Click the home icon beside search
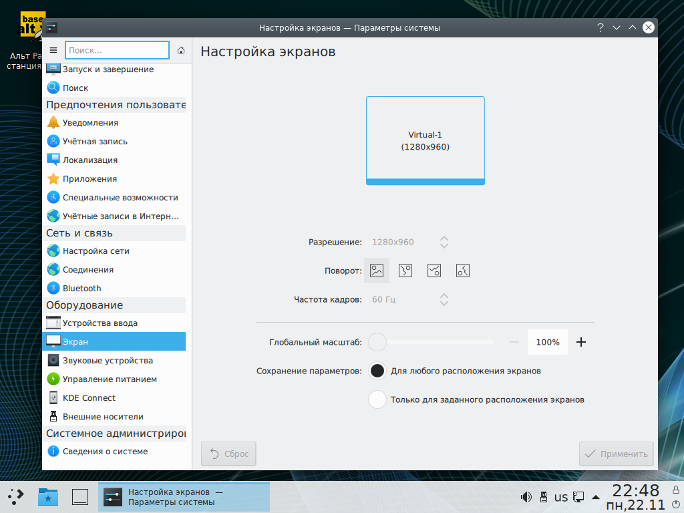 [x=181, y=50]
